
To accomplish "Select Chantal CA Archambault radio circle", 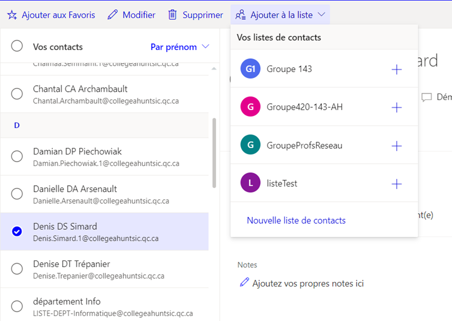I will pos(17,94).
